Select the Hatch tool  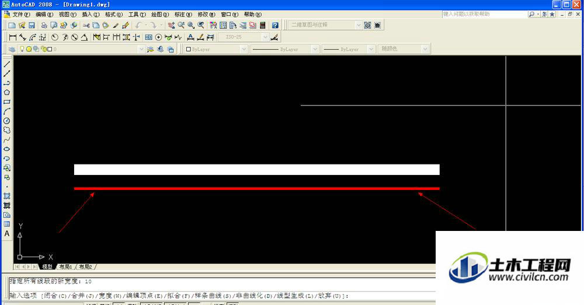pos(6,196)
